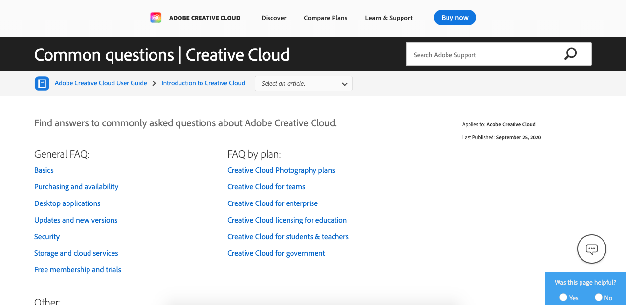The width and height of the screenshot is (626, 305).
Task: Click the Common questions | Creative Cloud title
Action: 162,54
